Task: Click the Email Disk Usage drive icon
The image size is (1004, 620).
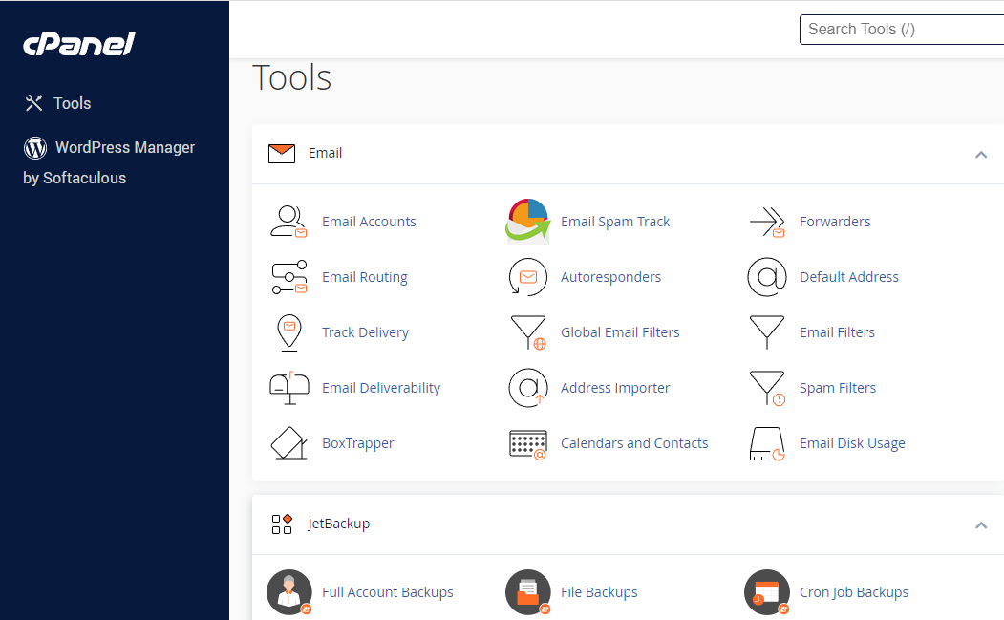Action: pos(767,444)
